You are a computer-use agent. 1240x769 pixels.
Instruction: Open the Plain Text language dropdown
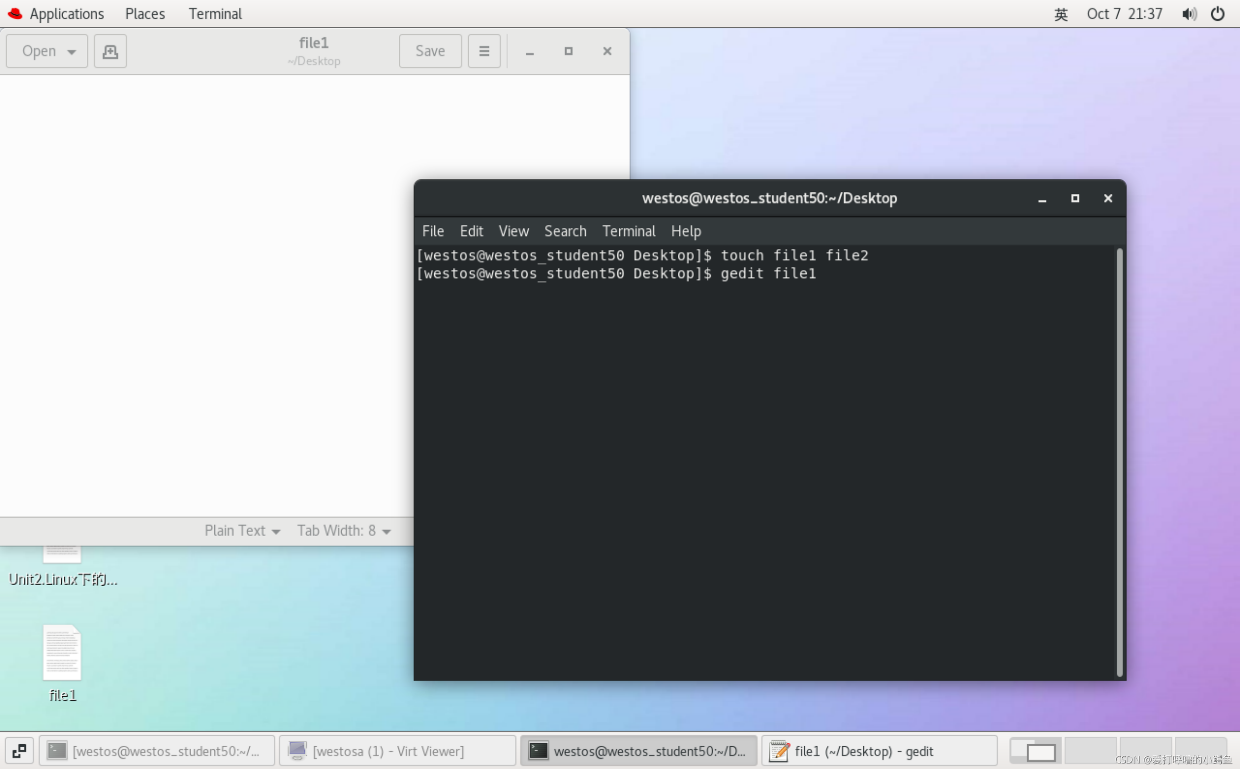pyautogui.click(x=242, y=531)
